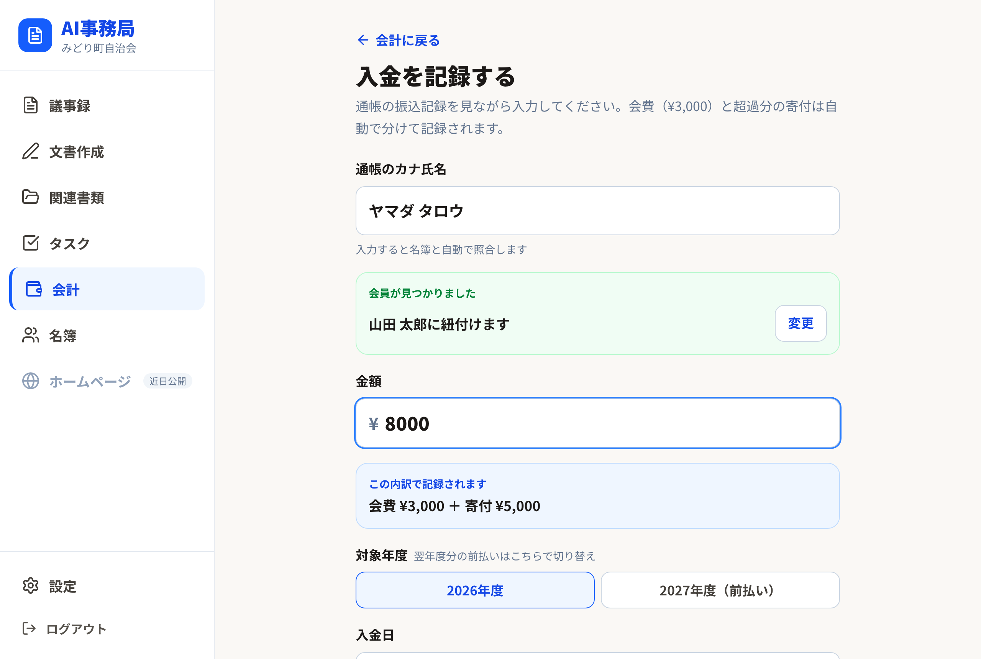This screenshot has width=981, height=659.
Task: Click breakdown text 会費 ¥3,000 ＋ 寄付 ¥5,000
Action: tap(454, 506)
